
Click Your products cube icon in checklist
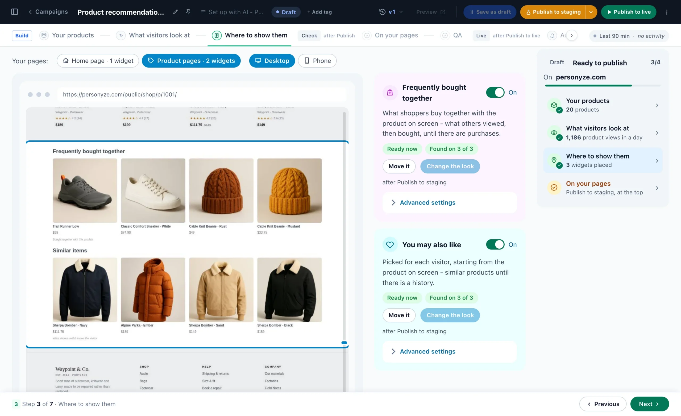coord(554,105)
